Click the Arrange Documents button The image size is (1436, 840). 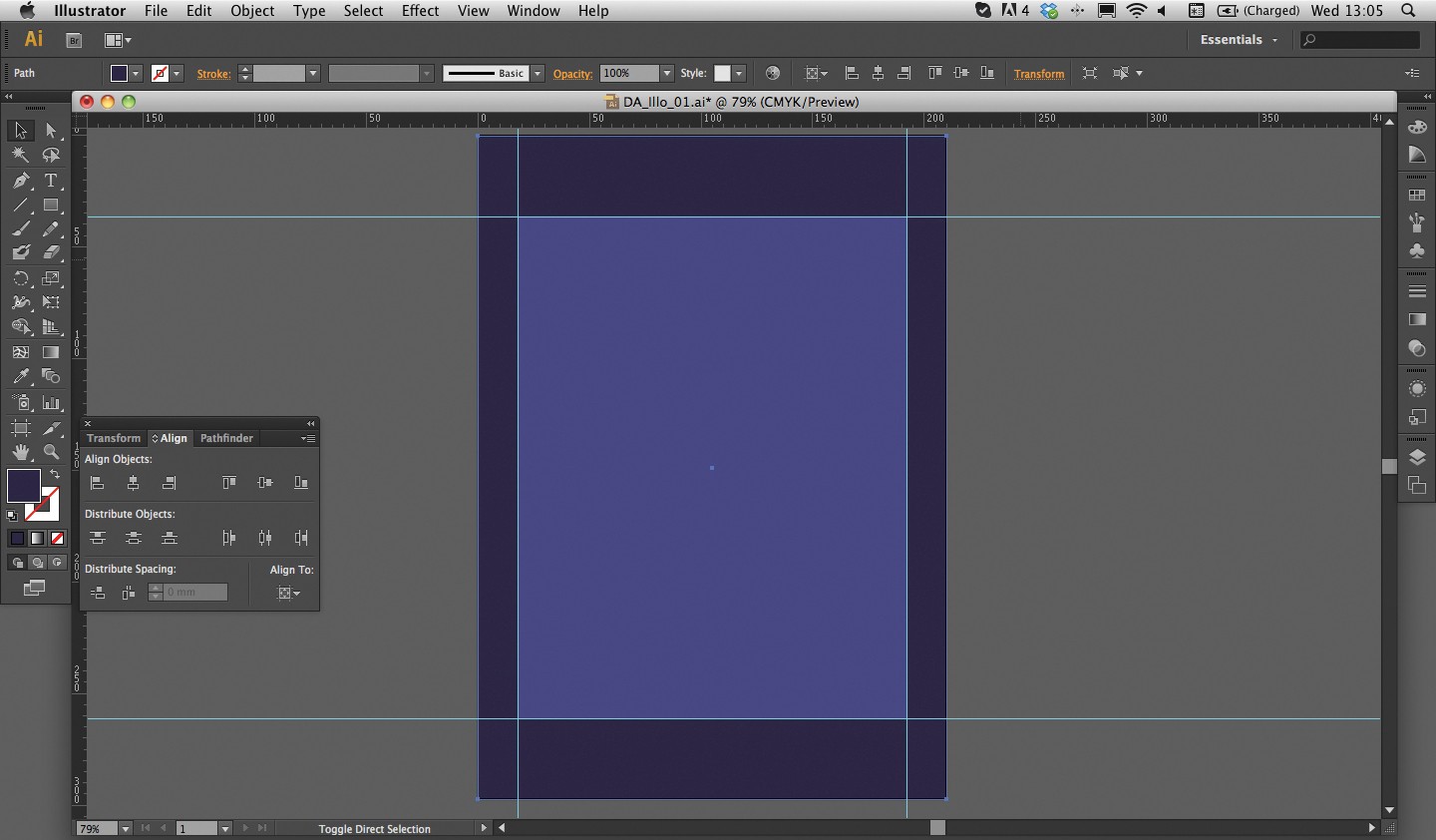click(118, 40)
